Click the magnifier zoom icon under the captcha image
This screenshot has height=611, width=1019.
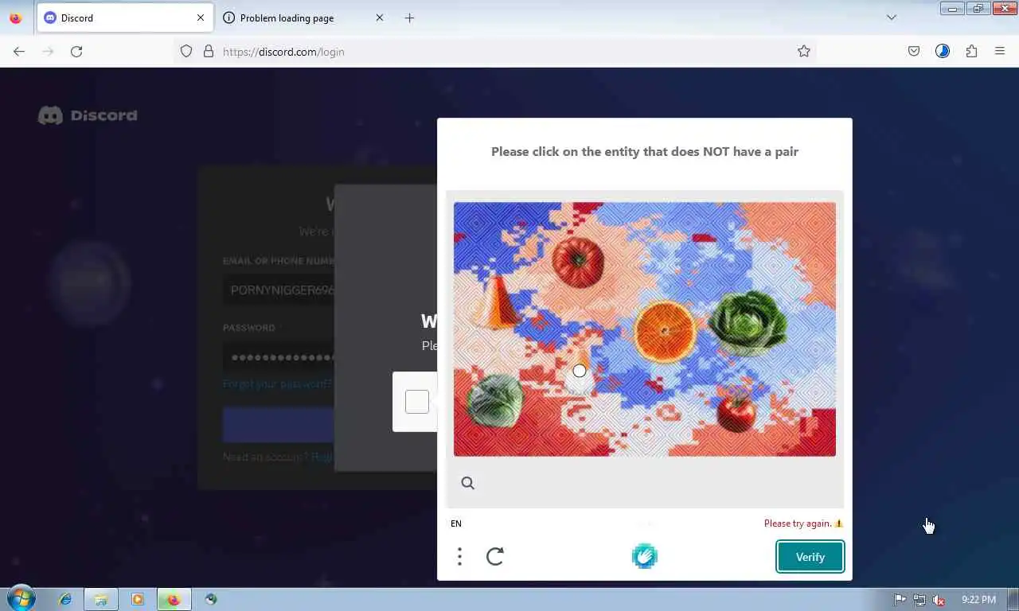[x=468, y=483]
